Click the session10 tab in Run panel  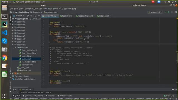26,89
